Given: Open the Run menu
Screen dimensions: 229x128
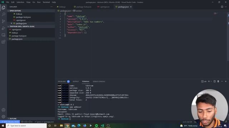Looking at the screenshot, I should pos(39,2).
